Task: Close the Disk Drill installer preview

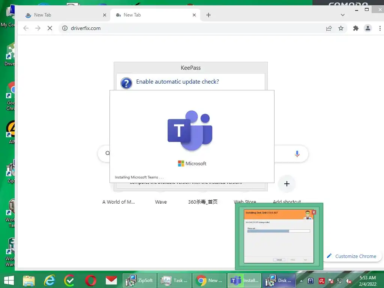Action: [x=314, y=212]
